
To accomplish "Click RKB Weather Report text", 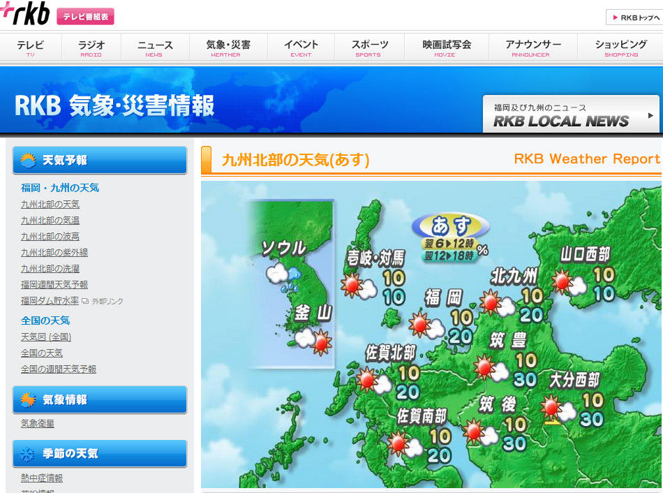I will tap(587, 159).
